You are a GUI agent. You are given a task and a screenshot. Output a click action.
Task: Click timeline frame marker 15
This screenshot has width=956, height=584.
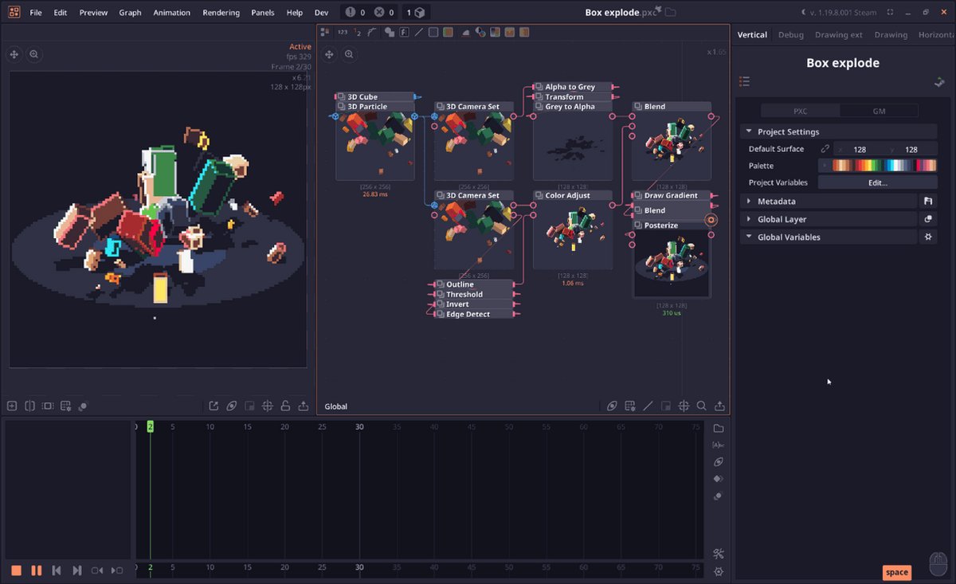click(247, 427)
